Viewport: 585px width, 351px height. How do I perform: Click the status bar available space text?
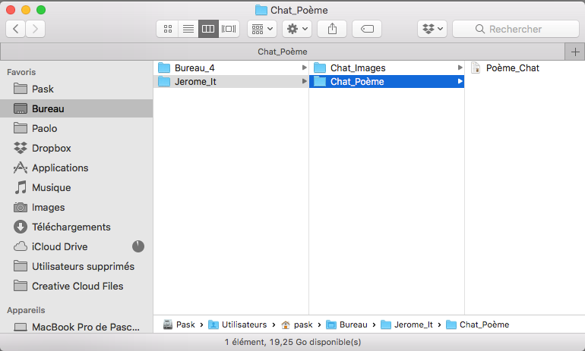292,342
